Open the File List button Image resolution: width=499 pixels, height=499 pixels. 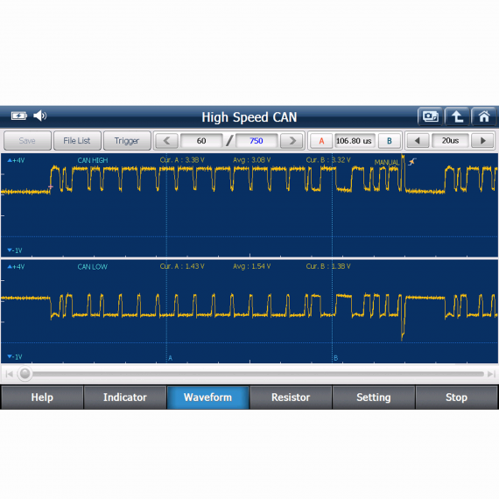[77, 141]
